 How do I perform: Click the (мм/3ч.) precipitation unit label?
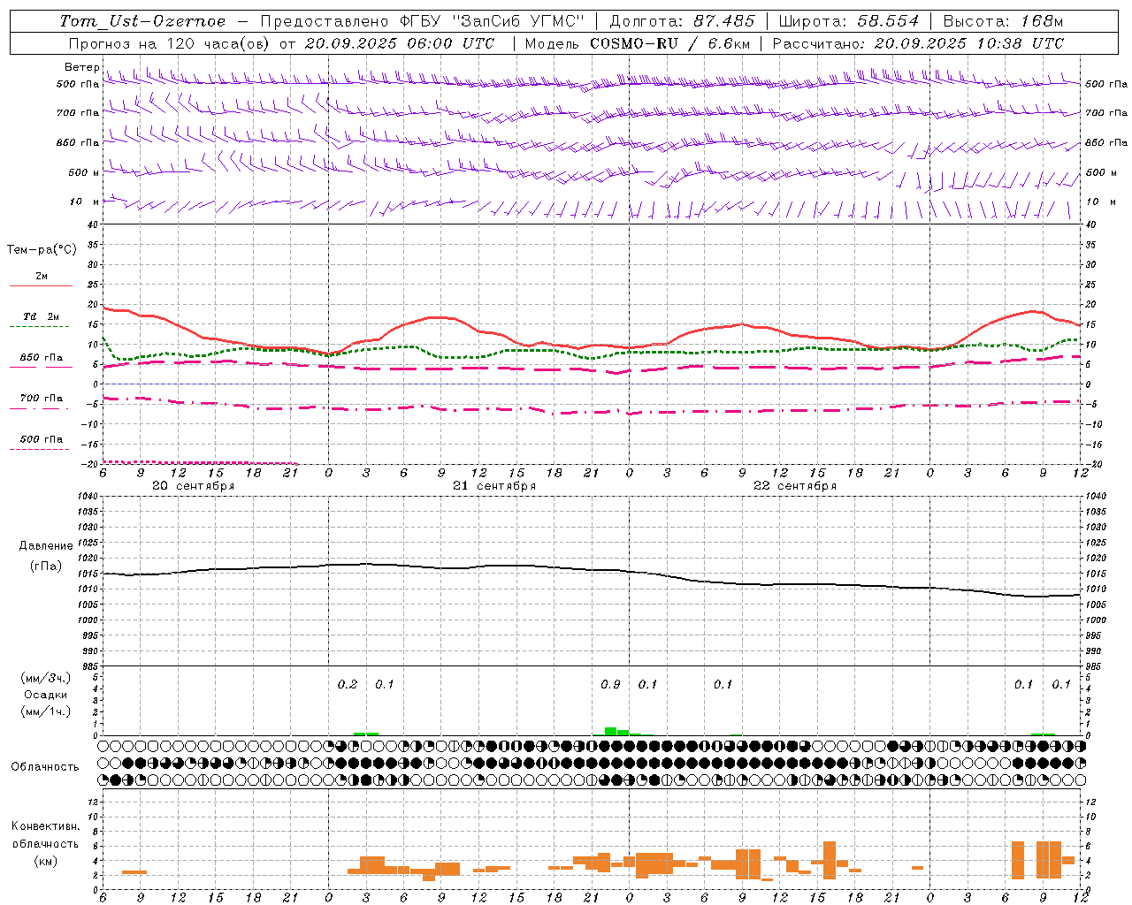point(46,678)
